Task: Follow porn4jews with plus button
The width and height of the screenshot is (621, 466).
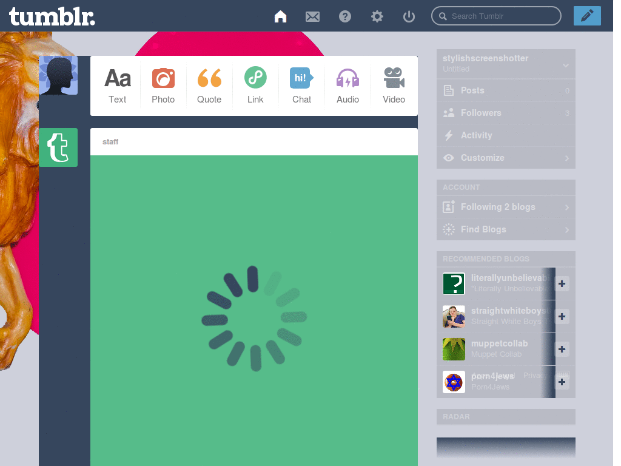Action: (562, 382)
